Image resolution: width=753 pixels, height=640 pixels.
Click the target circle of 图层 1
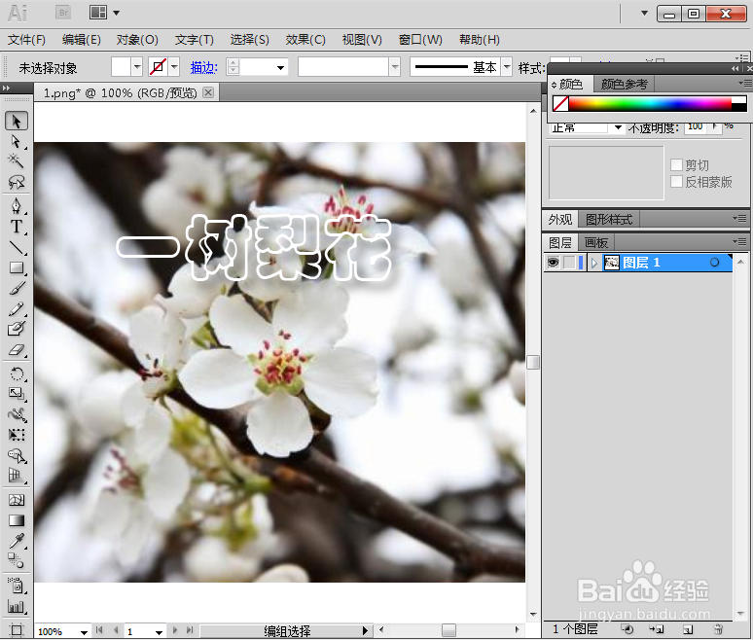pyautogui.click(x=715, y=263)
